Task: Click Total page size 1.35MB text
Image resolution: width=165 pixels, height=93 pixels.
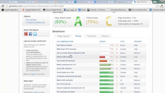Action: tap(128, 21)
